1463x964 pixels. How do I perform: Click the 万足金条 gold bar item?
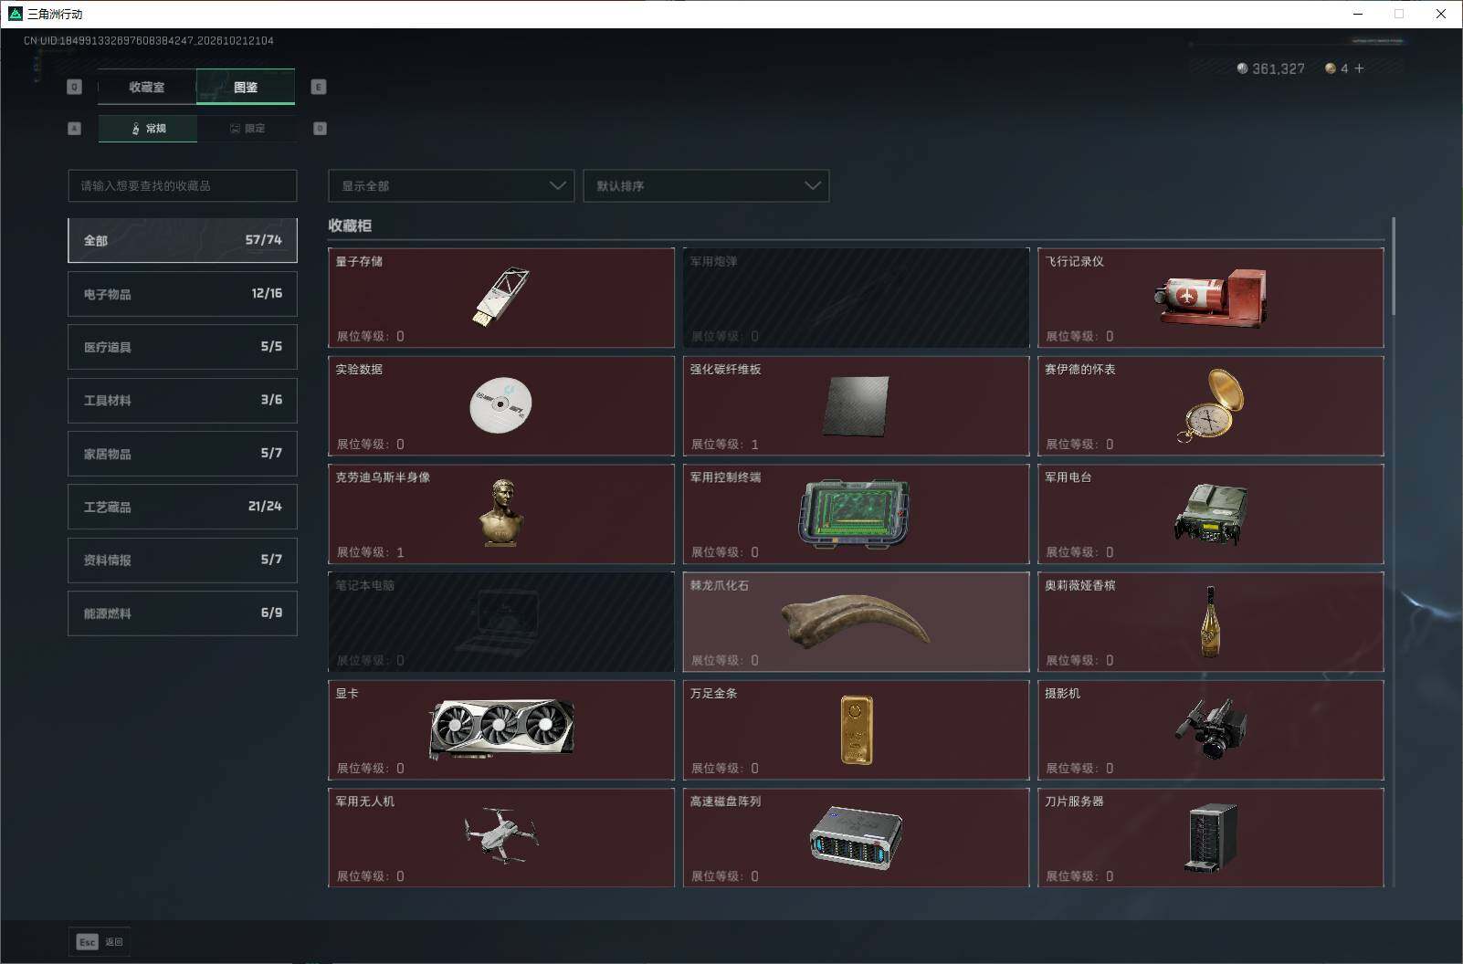pyautogui.click(x=856, y=729)
